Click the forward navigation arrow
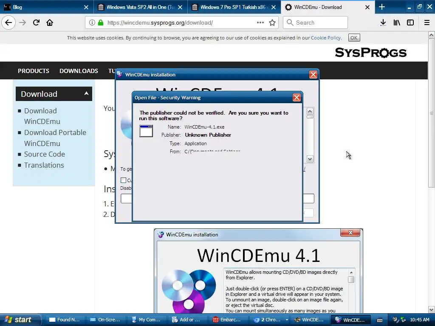 point(23,23)
